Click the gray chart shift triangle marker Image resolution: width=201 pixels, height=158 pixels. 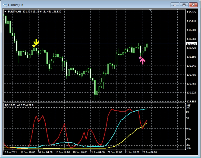click(151, 10)
